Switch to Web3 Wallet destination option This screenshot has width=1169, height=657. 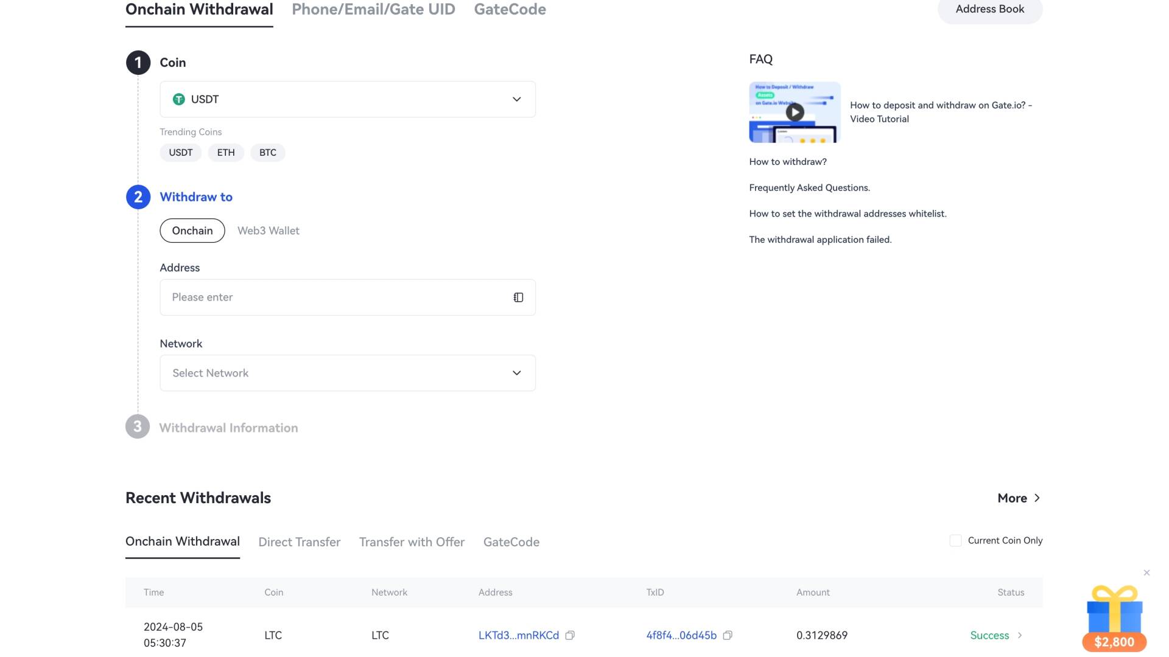[x=268, y=230]
